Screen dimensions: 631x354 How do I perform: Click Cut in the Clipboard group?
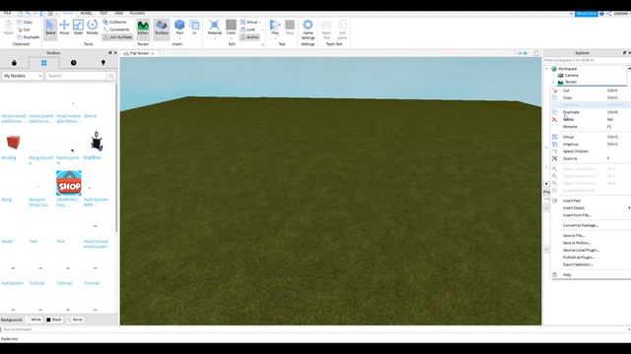pyautogui.click(x=24, y=29)
